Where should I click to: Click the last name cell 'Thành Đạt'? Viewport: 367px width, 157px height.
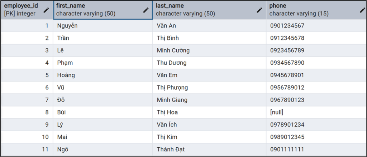(x=171, y=149)
